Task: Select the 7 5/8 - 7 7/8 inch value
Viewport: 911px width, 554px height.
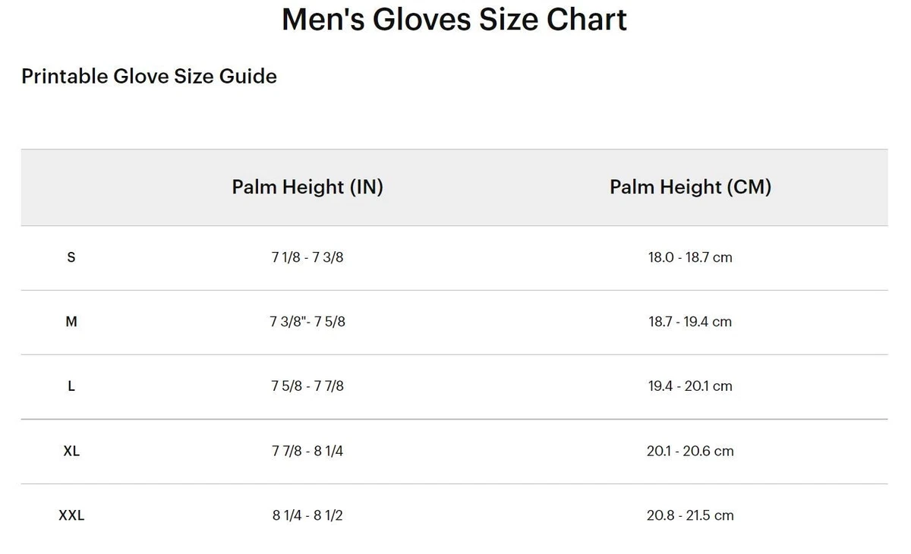Action: click(x=307, y=386)
